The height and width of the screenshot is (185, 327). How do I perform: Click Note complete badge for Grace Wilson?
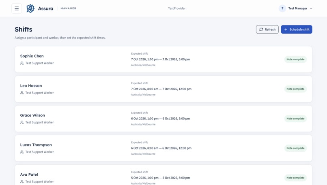(295, 119)
